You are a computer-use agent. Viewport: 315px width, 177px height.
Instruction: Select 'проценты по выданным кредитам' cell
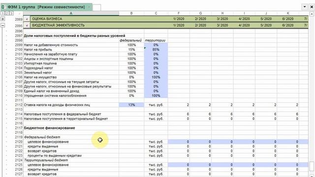click(x=71, y=156)
